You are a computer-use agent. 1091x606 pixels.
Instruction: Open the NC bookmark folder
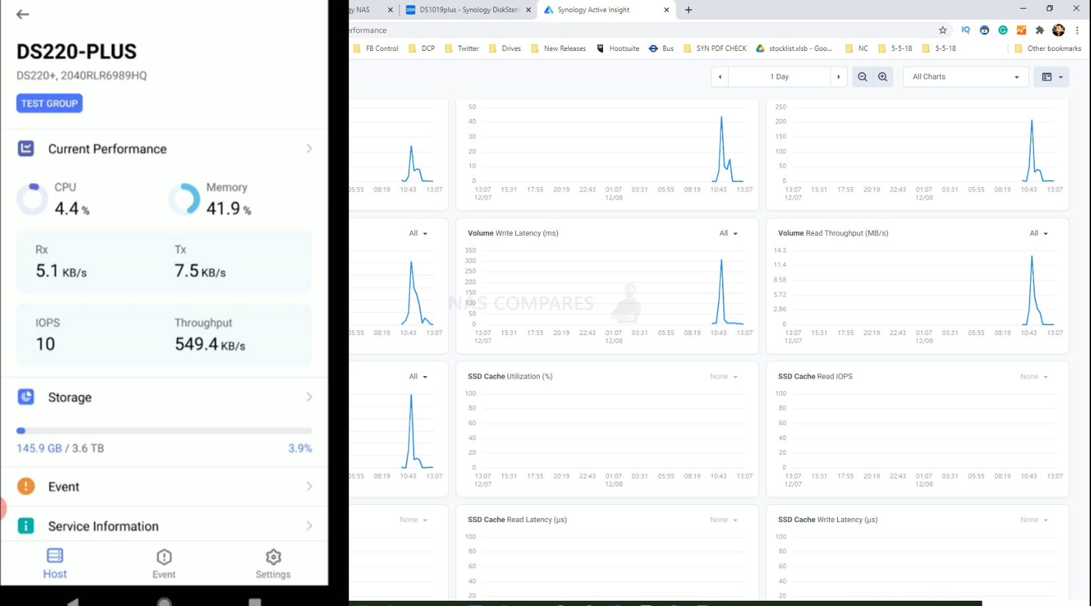coord(857,48)
